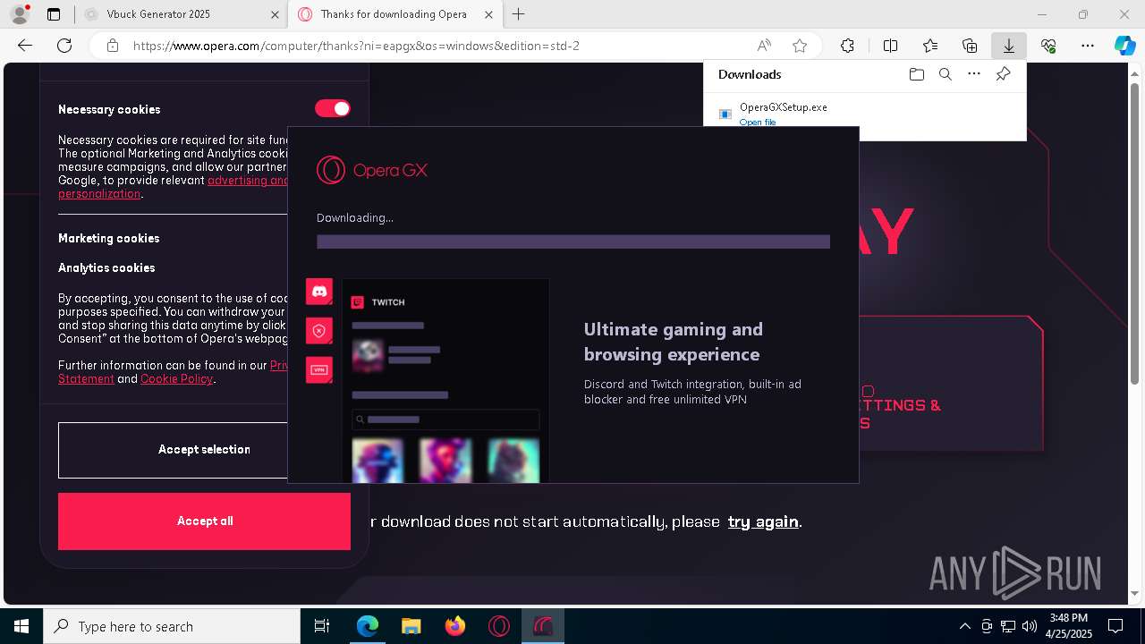Open the Collections icon
This screenshot has width=1145, height=644.
click(x=970, y=46)
